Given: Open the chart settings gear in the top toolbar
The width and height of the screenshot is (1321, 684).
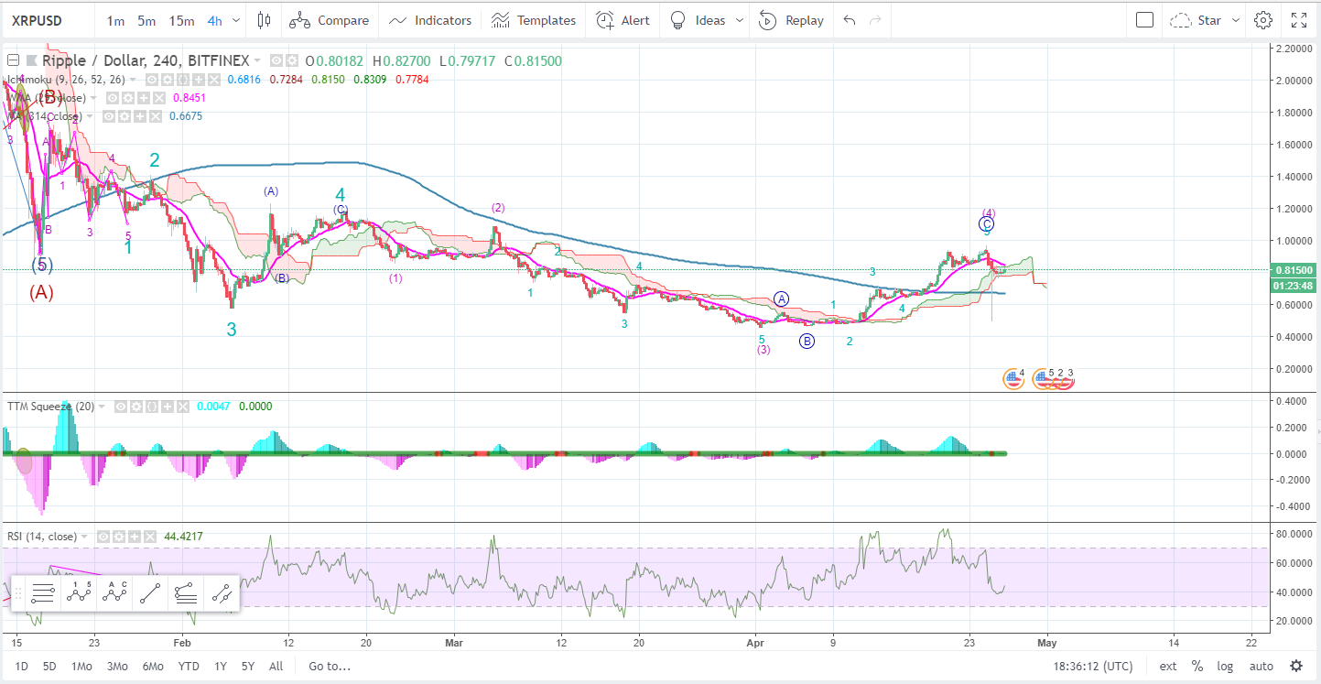Looking at the screenshot, I should click(1263, 20).
